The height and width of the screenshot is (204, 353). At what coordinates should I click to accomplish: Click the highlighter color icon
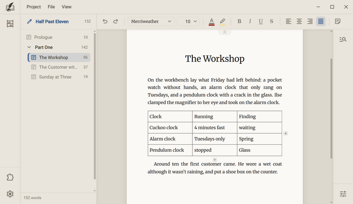tap(222, 22)
